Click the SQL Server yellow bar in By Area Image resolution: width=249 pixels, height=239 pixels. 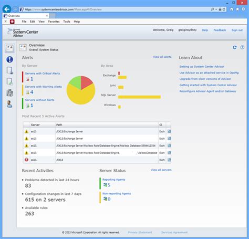[x=139, y=97]
